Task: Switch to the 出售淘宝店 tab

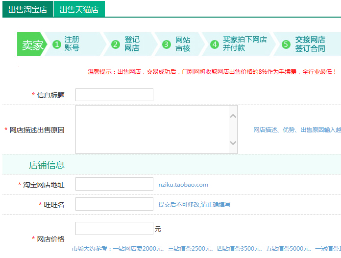Action: point(28,9)
